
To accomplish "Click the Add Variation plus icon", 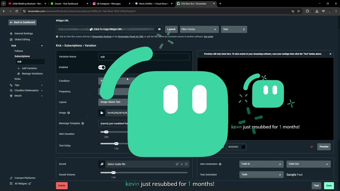I will pos(19,68).
